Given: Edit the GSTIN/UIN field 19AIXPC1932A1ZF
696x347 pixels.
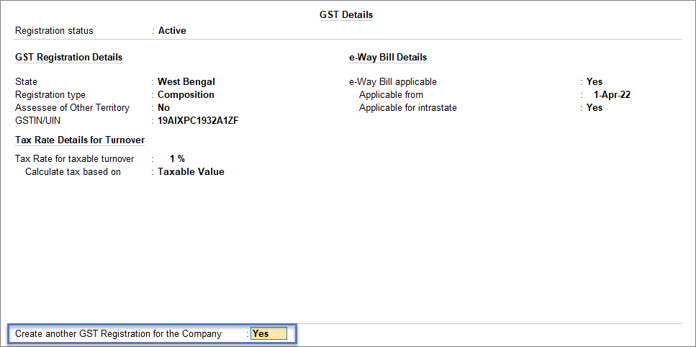Looking at the screenshot, I should tap(199, 120).
